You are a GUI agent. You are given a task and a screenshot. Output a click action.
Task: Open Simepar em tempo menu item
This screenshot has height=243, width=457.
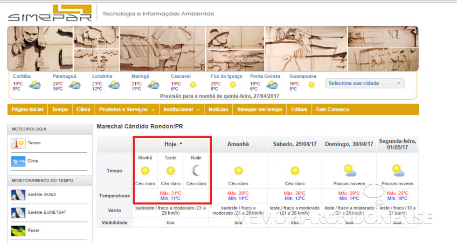click(260, 109)
